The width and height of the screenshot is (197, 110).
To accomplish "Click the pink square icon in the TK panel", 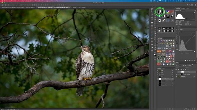I will click(x=170, y=51).
